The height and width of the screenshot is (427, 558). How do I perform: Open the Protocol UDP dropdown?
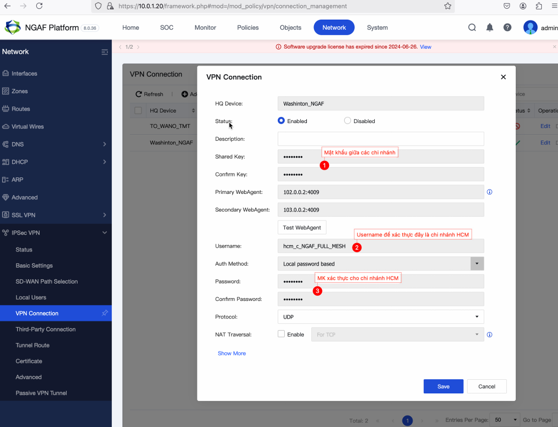coord(381,316)
